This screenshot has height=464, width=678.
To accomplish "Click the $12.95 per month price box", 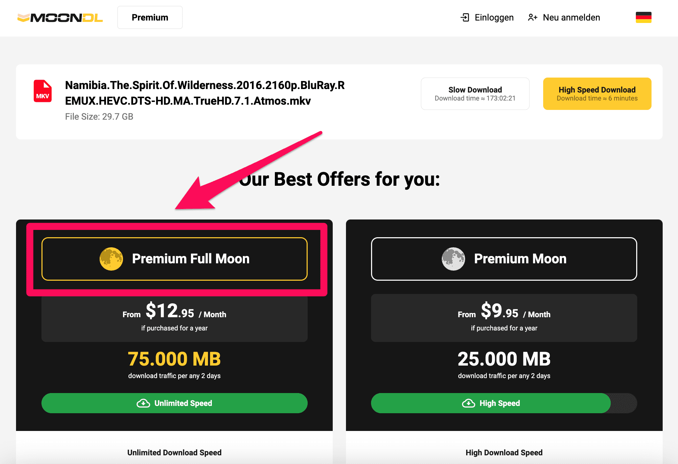I will (x=174, y=318).
